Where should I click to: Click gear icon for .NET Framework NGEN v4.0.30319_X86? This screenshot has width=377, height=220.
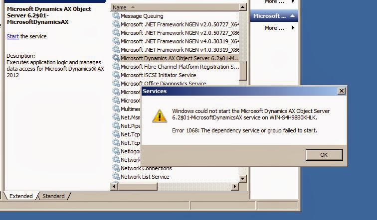tap(116, 50)
